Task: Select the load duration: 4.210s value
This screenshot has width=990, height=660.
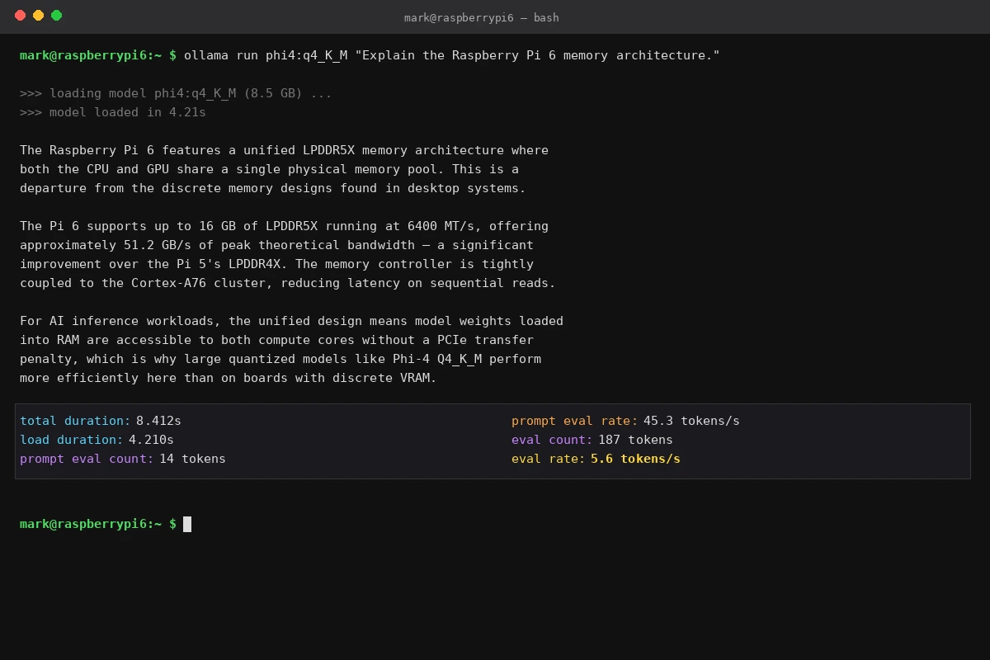Action: click(x=95, y=440)
